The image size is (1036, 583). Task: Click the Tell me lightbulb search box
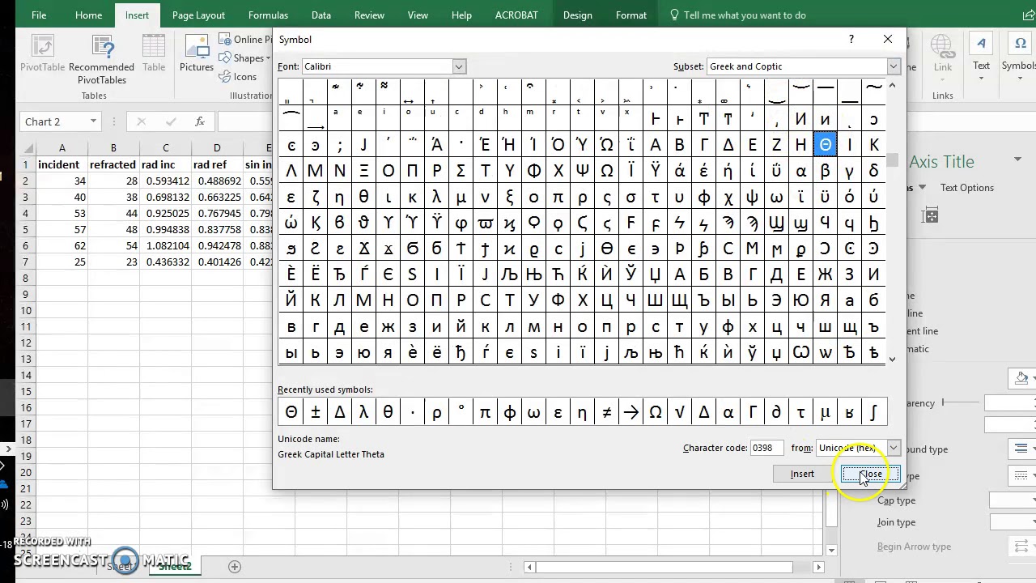(737, 15)
